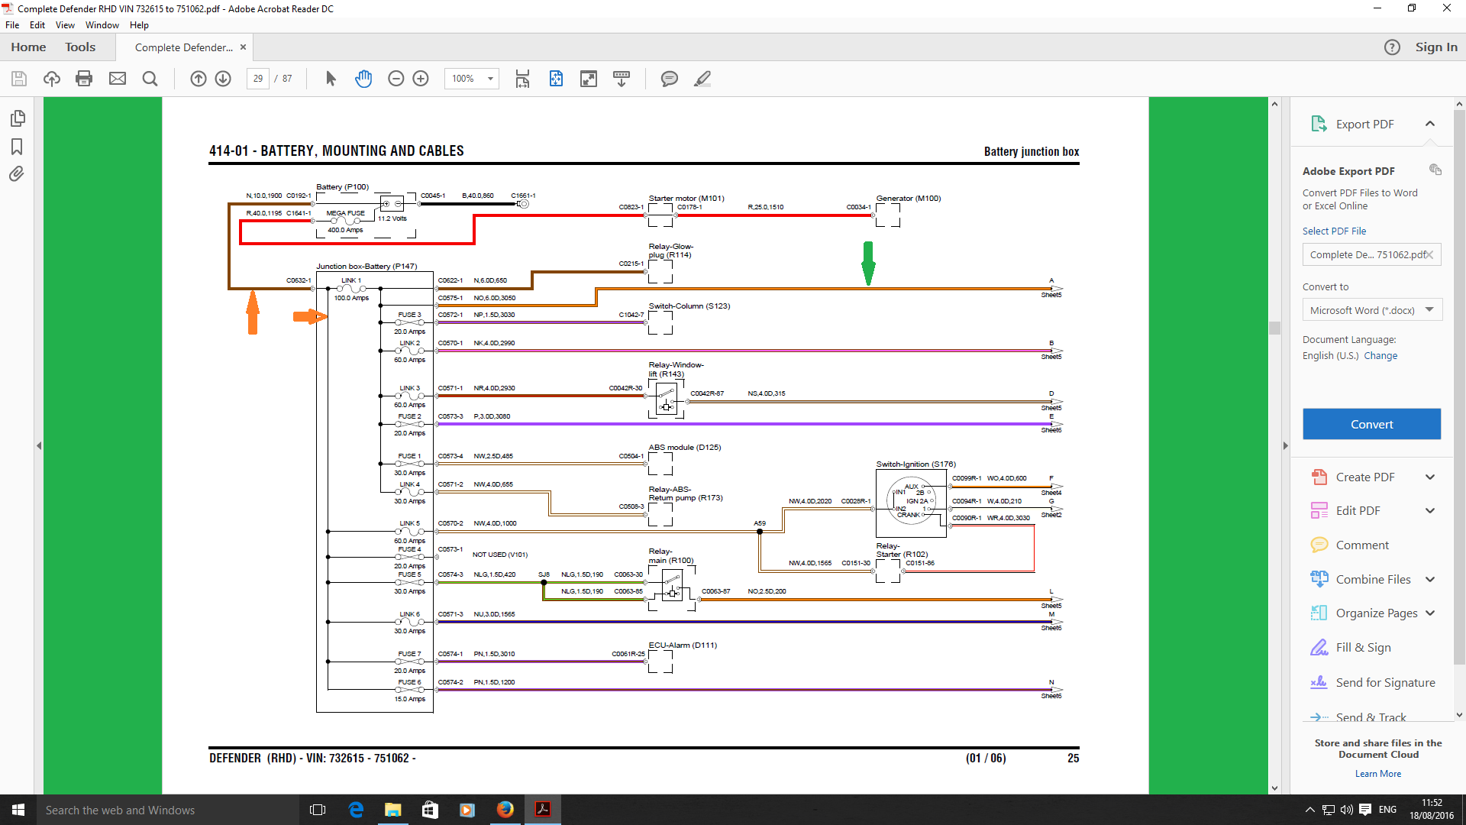Expand the Create PDF tool

pos(1430,477)
